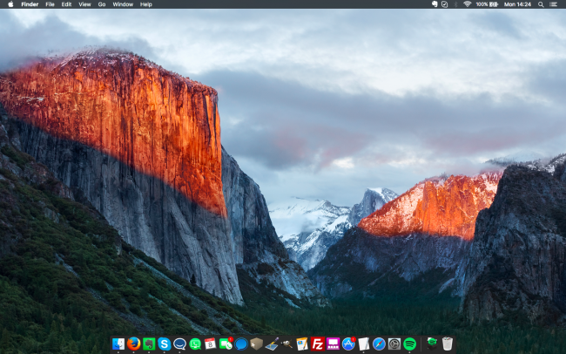Launch WhatsApp from the dock

195,344
